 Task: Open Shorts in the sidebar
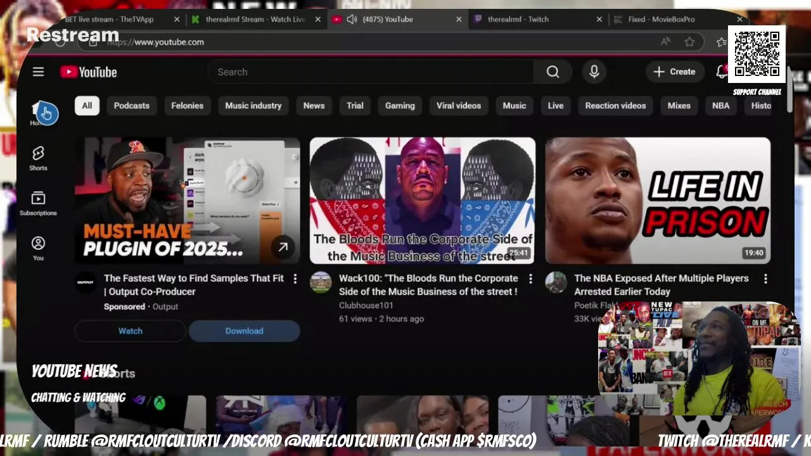(x=38, y=158)
